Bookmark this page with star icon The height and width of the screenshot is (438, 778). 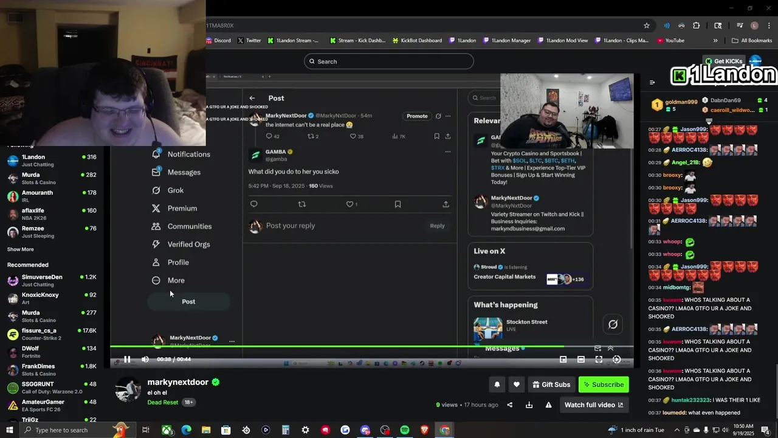point(647,26)
